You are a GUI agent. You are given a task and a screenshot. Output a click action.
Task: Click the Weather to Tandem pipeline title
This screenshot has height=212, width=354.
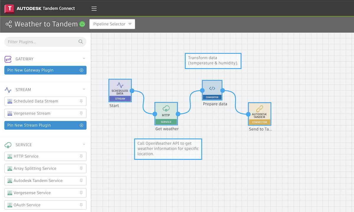pyautogui.click(x=46, y=24)
